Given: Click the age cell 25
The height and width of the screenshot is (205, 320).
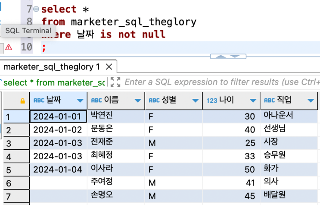Looking at the screenshot, I should coord(231,143).
